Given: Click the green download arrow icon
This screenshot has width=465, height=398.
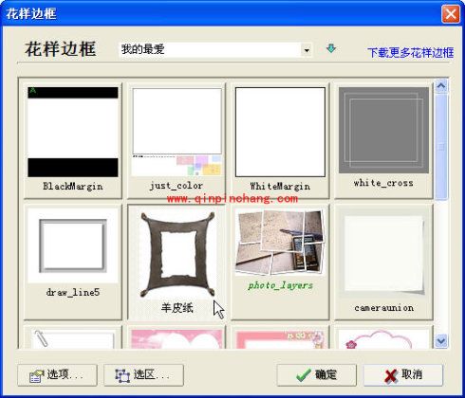Looking at the screenshot, I should coord(331,48).
